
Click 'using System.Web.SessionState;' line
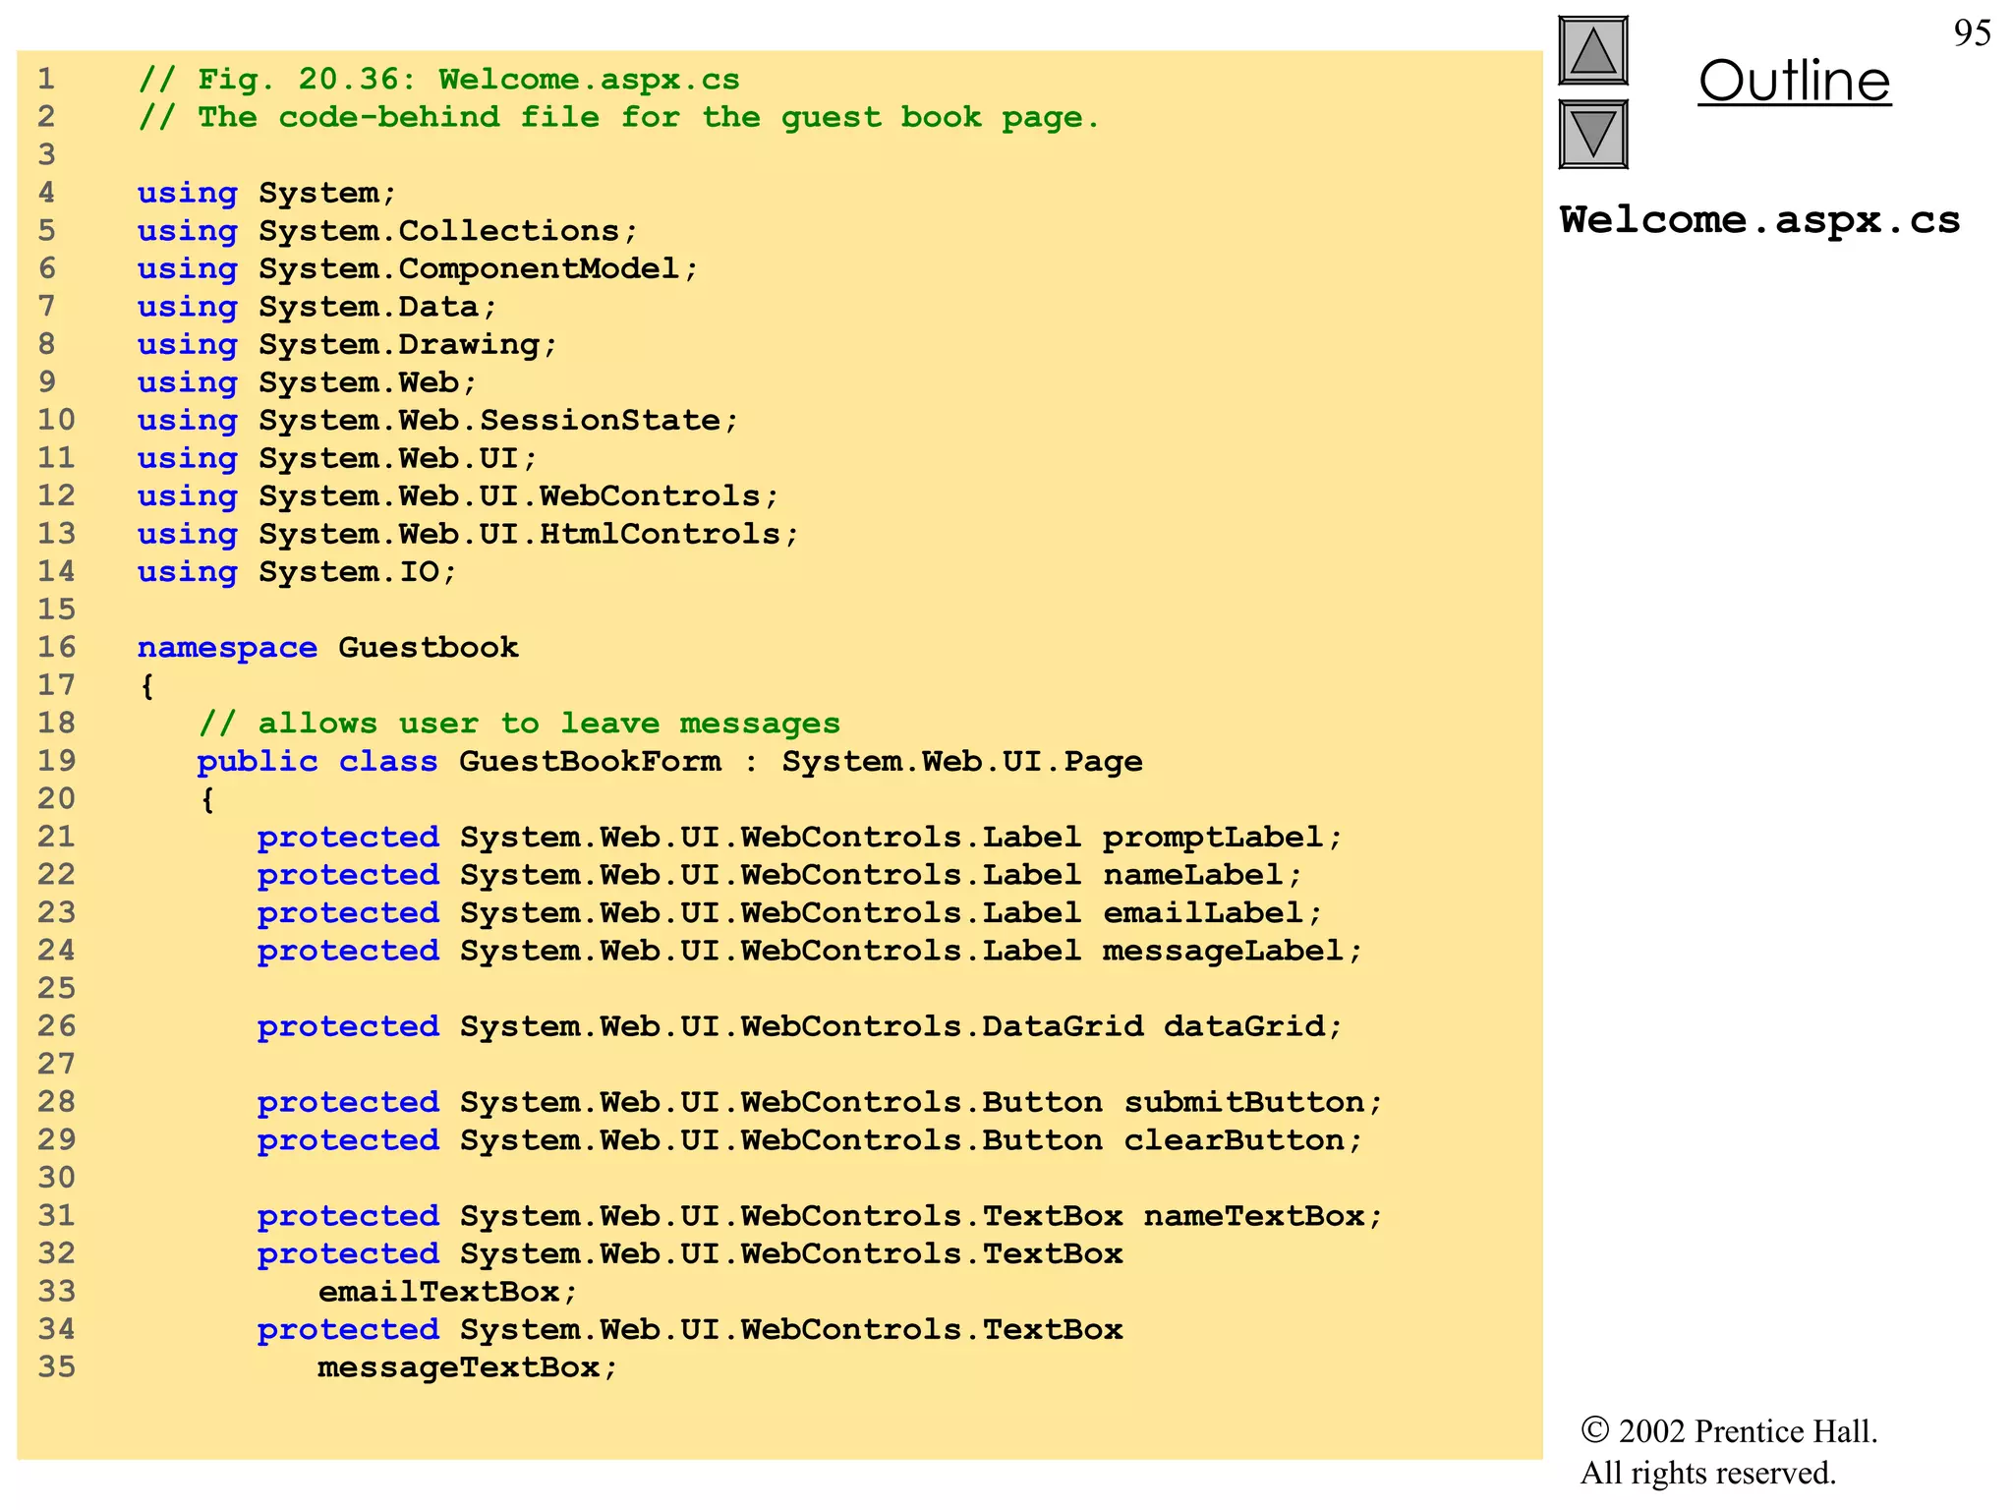coord(437,420)
